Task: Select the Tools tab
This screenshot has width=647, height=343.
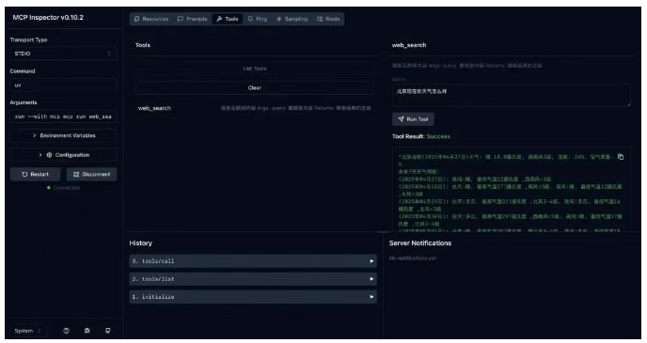Action: [x=228, y=19]
